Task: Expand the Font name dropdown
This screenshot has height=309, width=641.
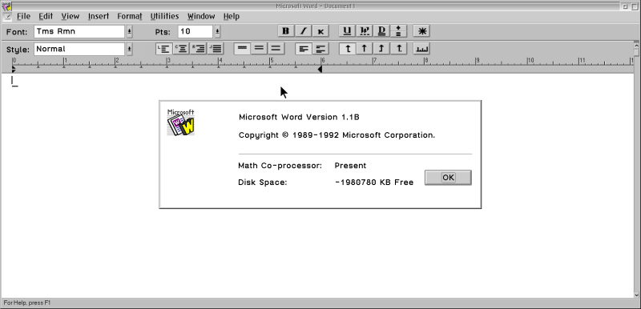Action: pyautogui.click(x=129, y=31)
